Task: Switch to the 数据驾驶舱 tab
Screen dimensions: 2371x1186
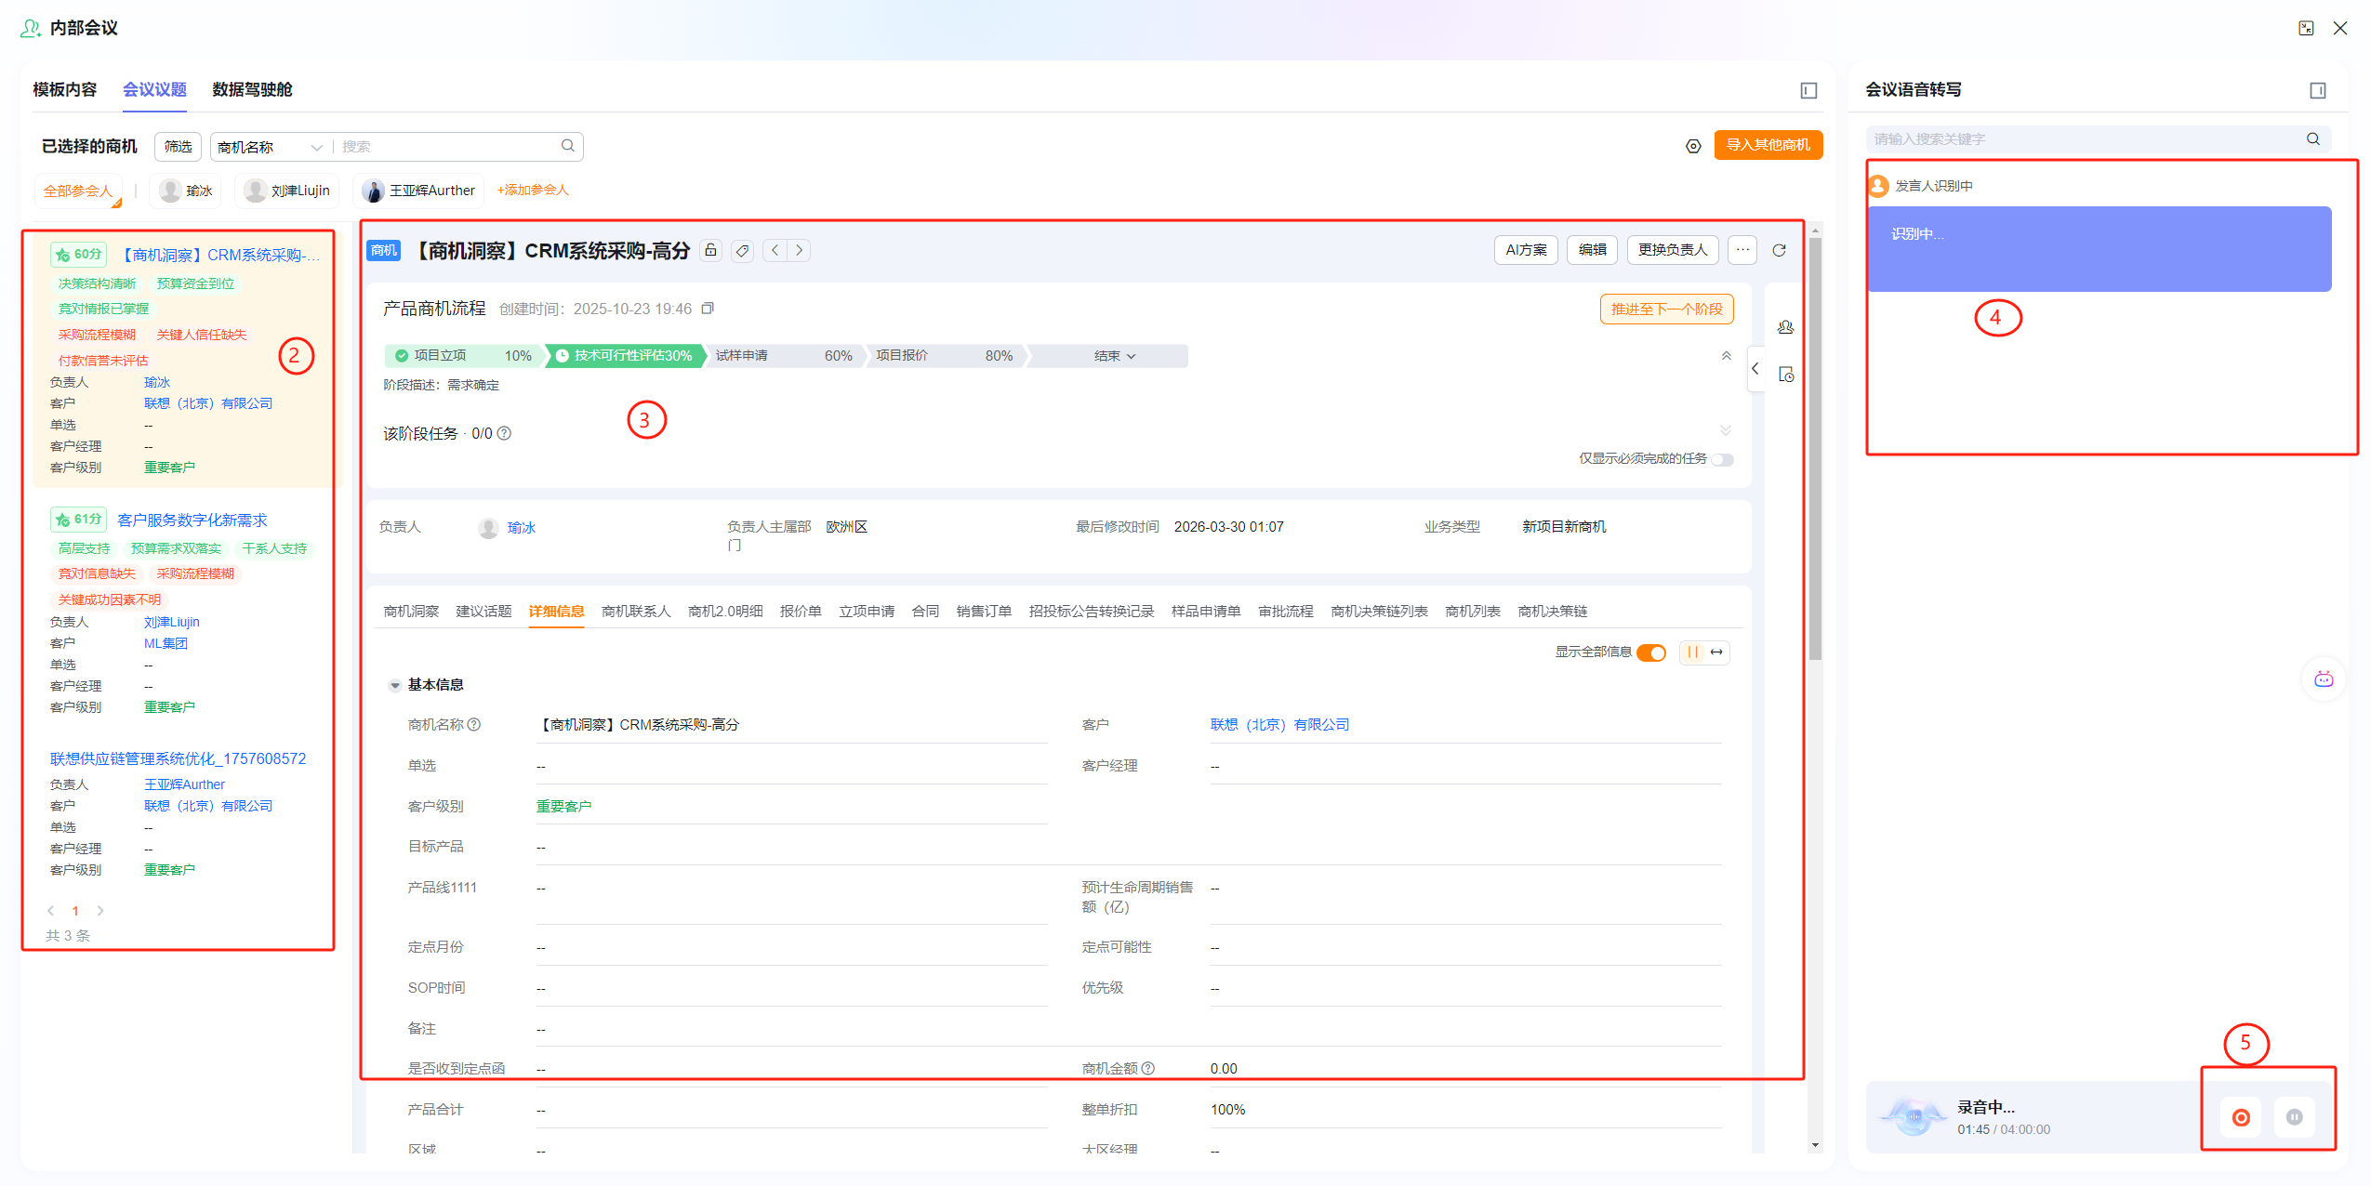Action: coord(252,89)
